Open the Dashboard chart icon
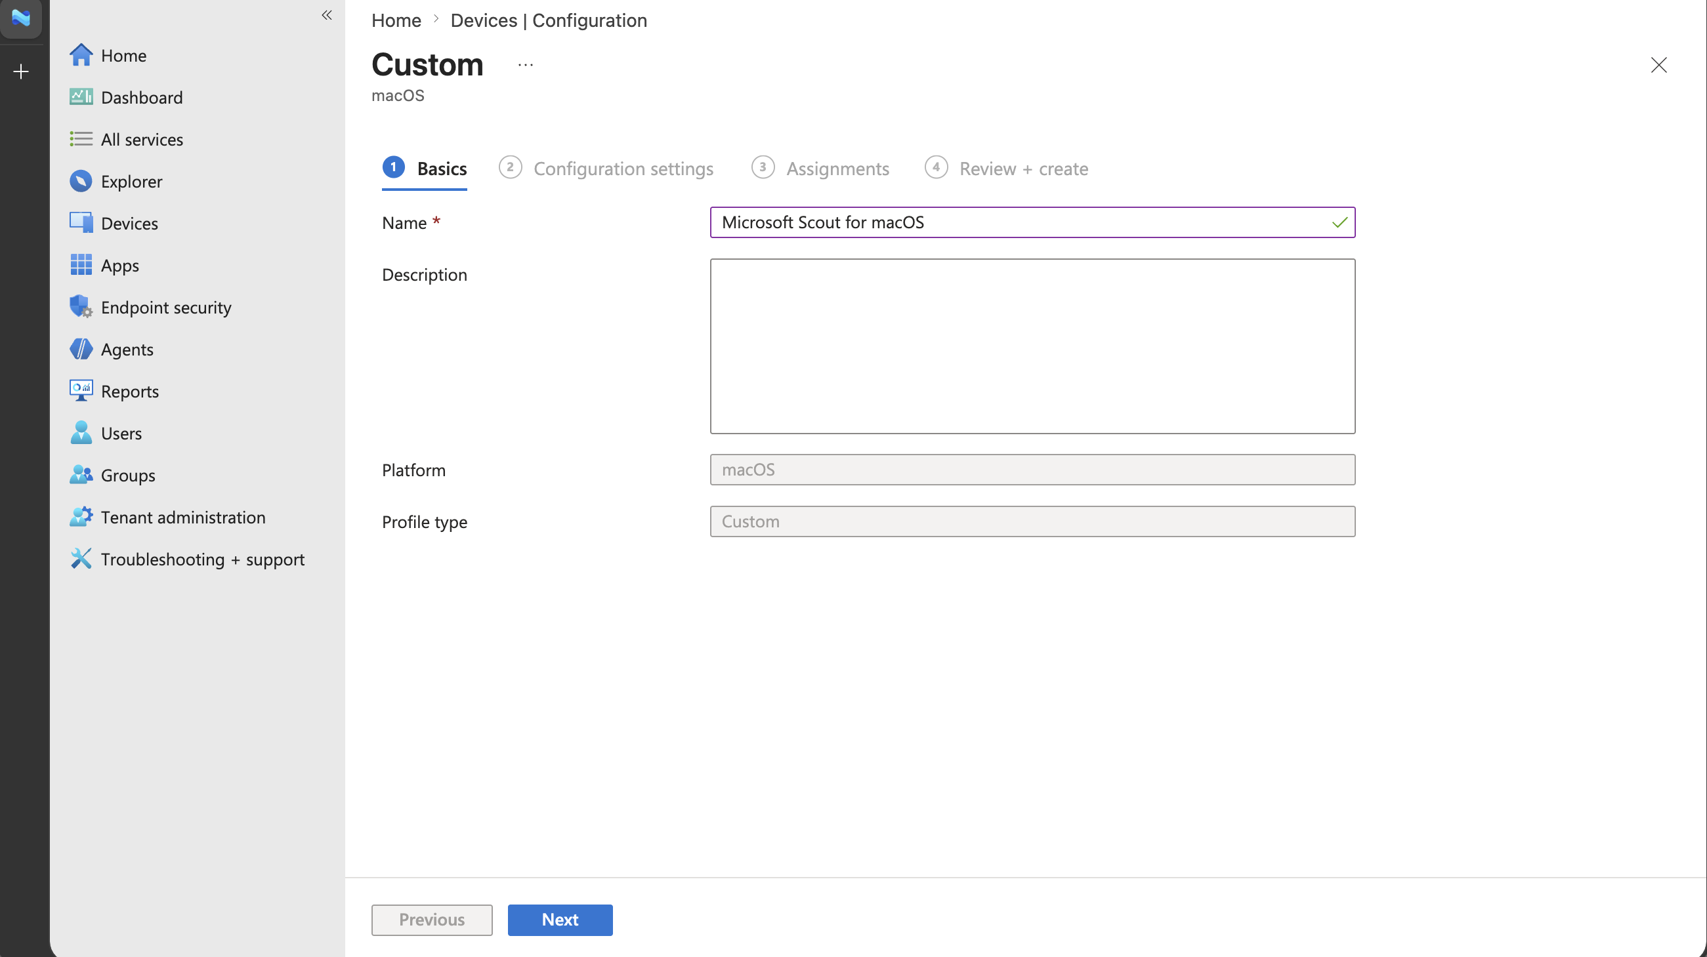 click(81, 97)
